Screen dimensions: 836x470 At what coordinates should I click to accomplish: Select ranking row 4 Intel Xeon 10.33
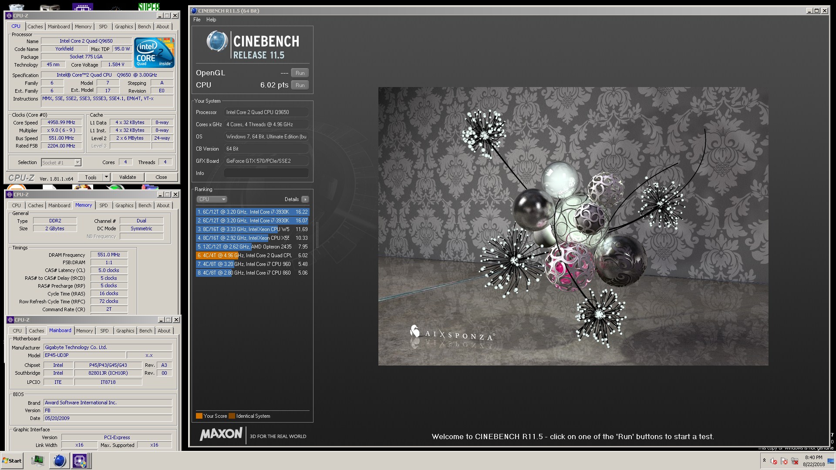coord(253,238)
